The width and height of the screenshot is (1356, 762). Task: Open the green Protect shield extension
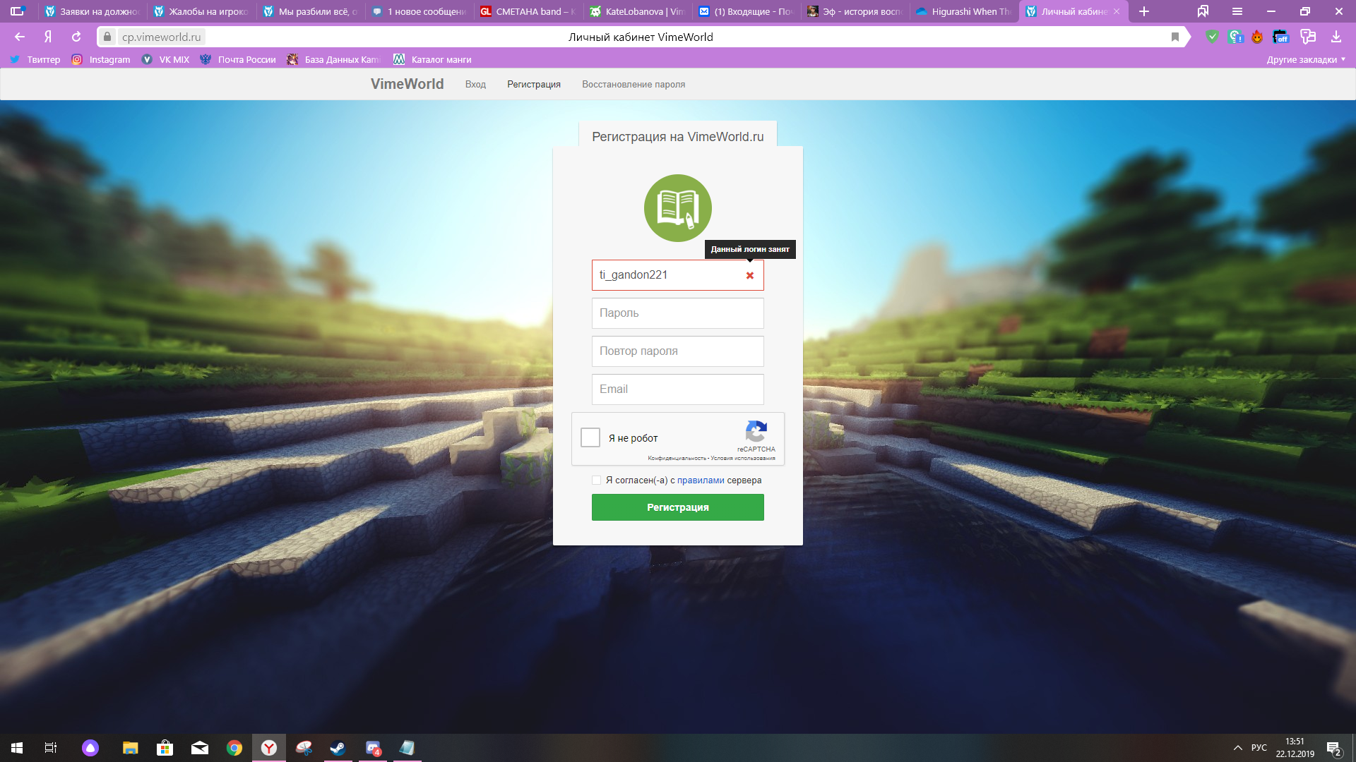coord(1212,37)
